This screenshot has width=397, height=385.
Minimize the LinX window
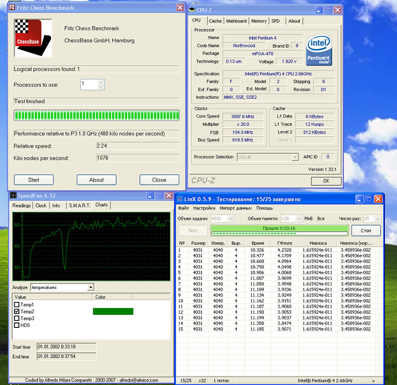click(x=359, y=199)
